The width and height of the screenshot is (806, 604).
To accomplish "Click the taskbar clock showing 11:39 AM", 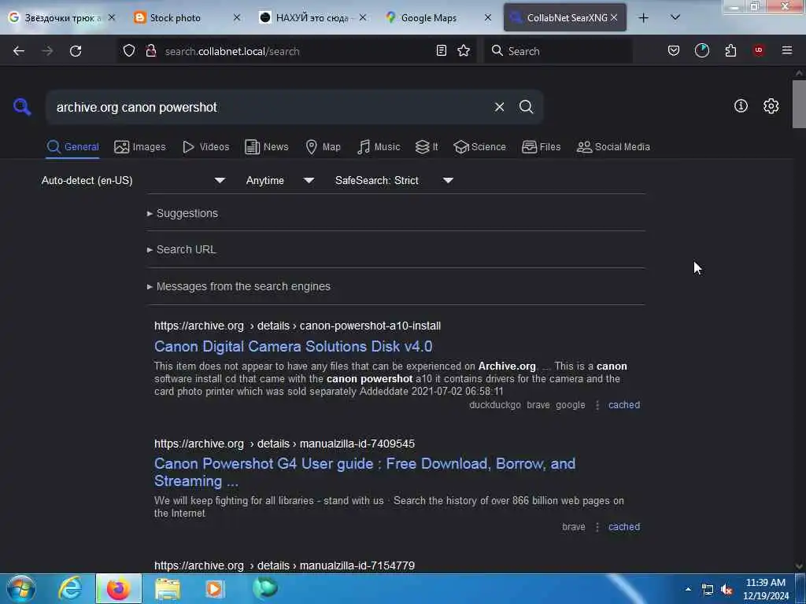I will pos(765,589).
